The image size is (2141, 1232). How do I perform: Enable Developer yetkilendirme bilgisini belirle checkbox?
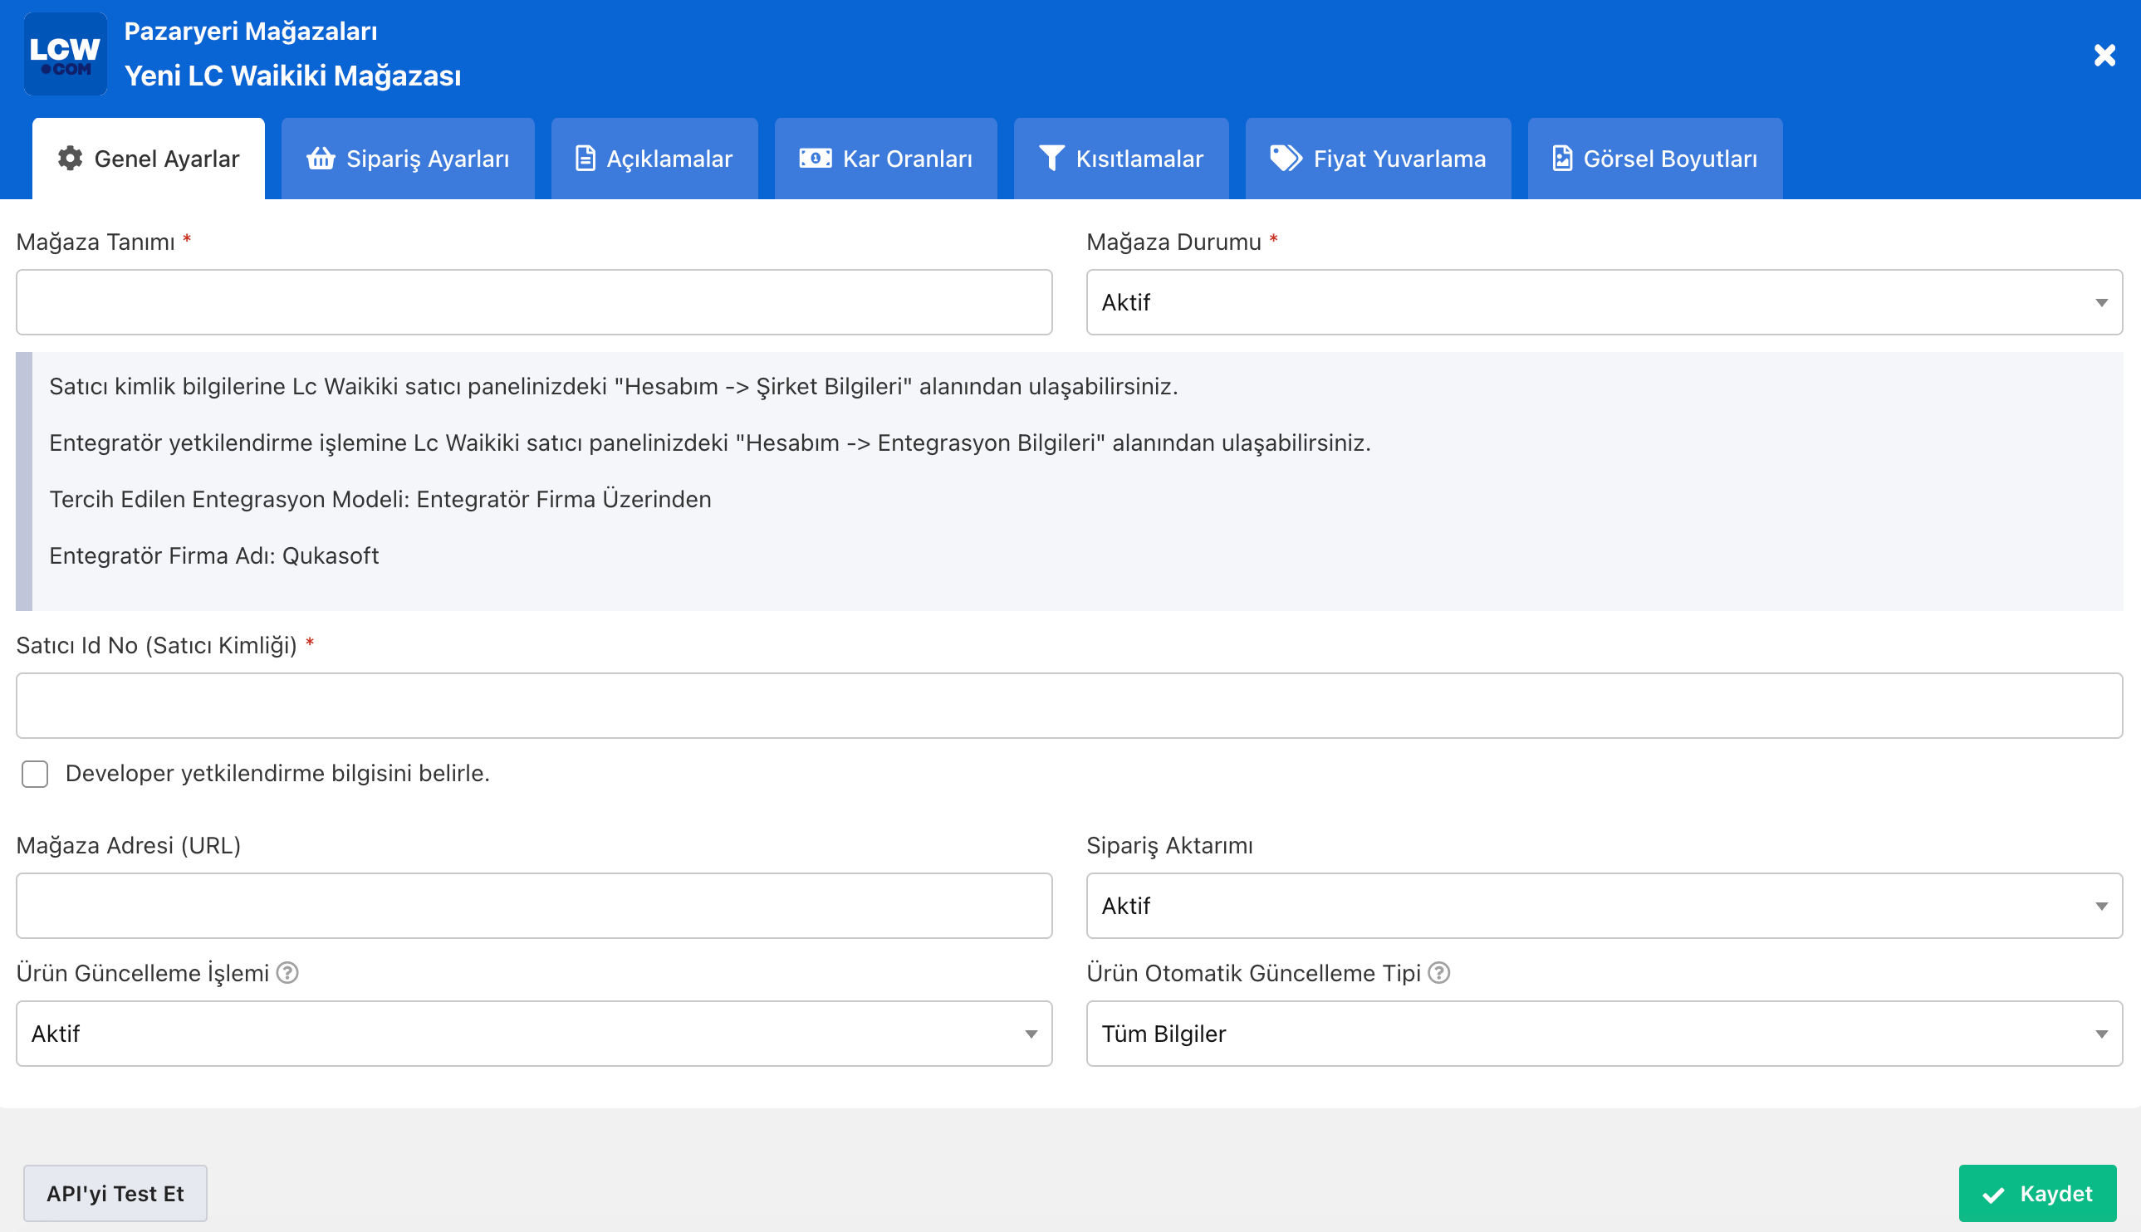pyautogui.click(x=35, y=774)
